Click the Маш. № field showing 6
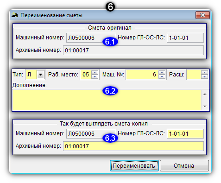The height and width of the screenshot is (183, 221). point(142,75)
